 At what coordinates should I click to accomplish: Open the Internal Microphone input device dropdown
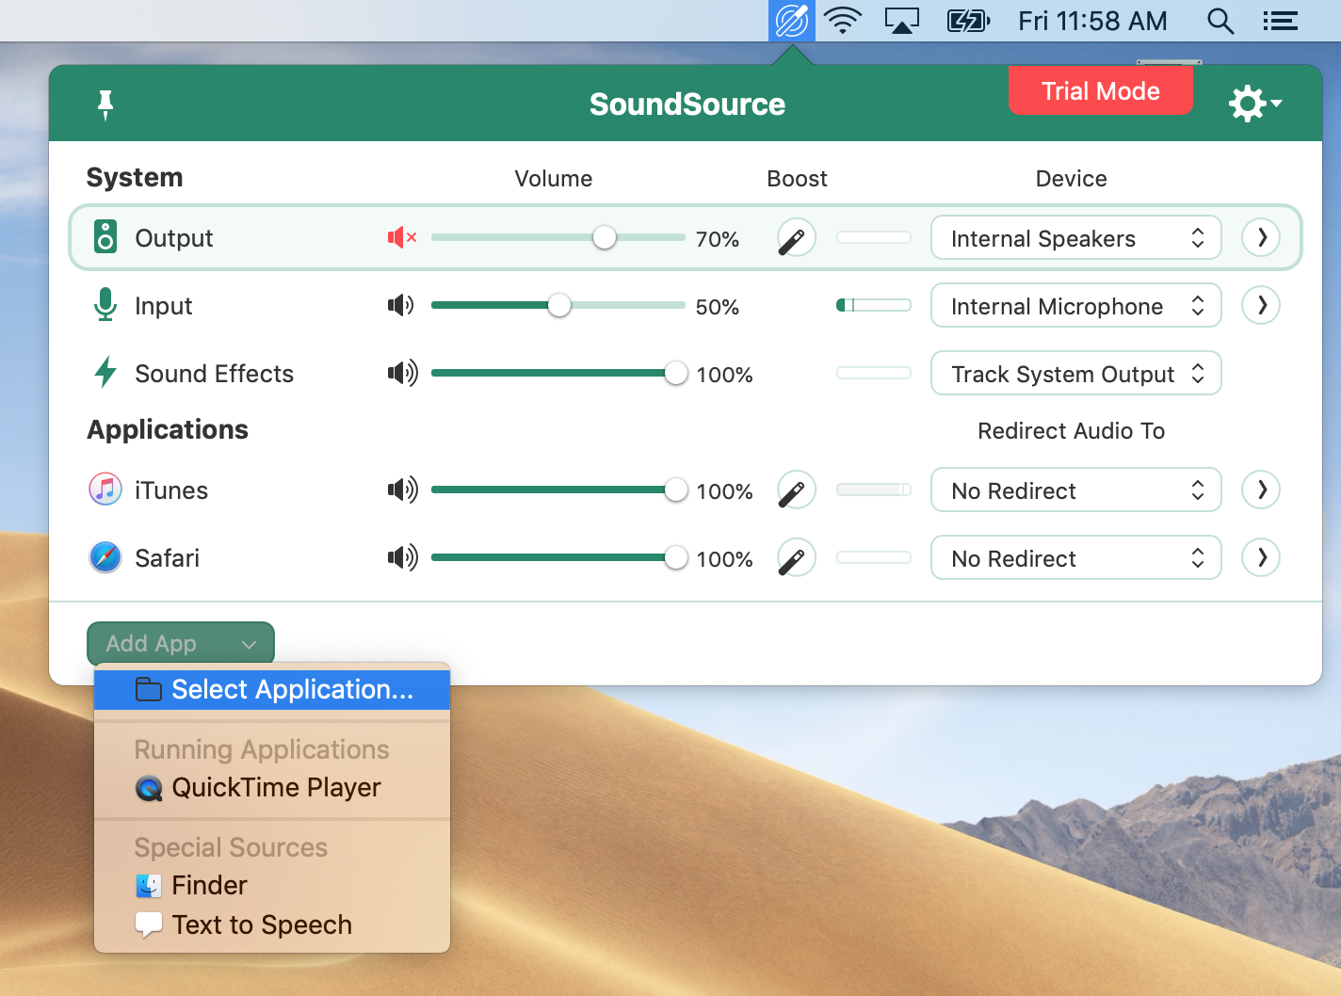[x=1075, y=306]
